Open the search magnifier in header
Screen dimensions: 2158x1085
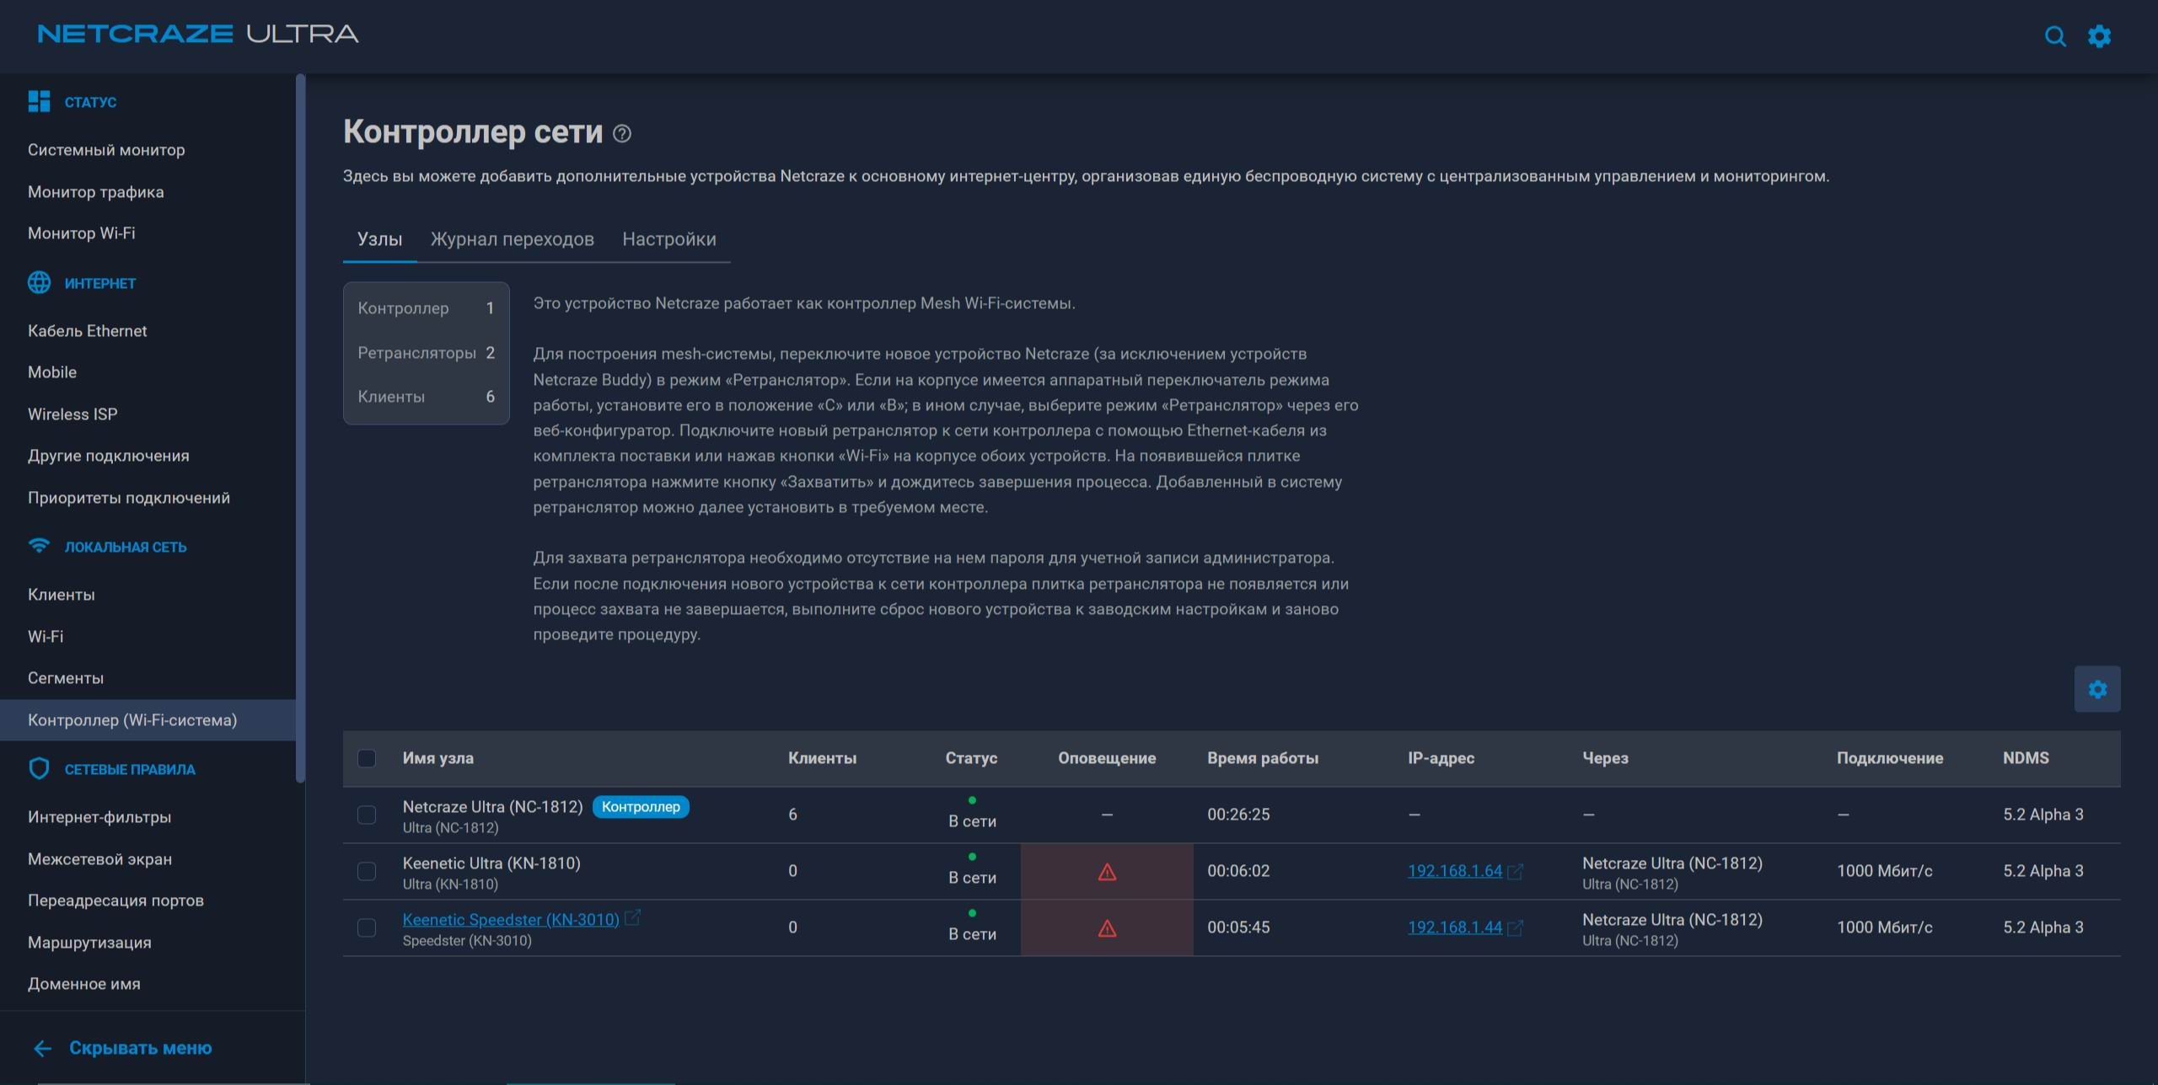coord(2055,36)
